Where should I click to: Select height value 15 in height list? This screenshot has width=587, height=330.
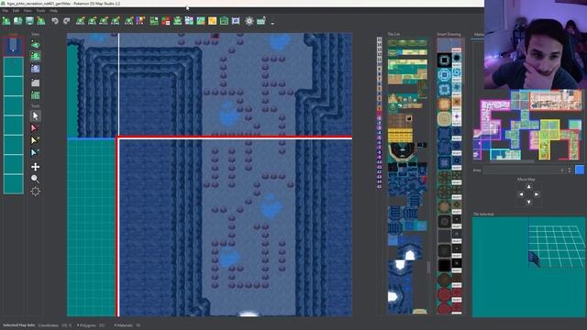[x=379, y=39]
